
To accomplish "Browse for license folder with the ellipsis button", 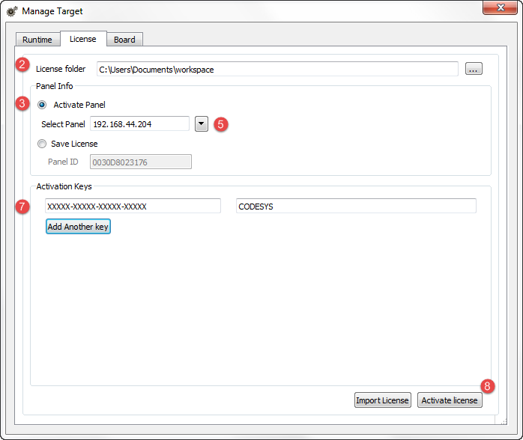I will point(474,69).
